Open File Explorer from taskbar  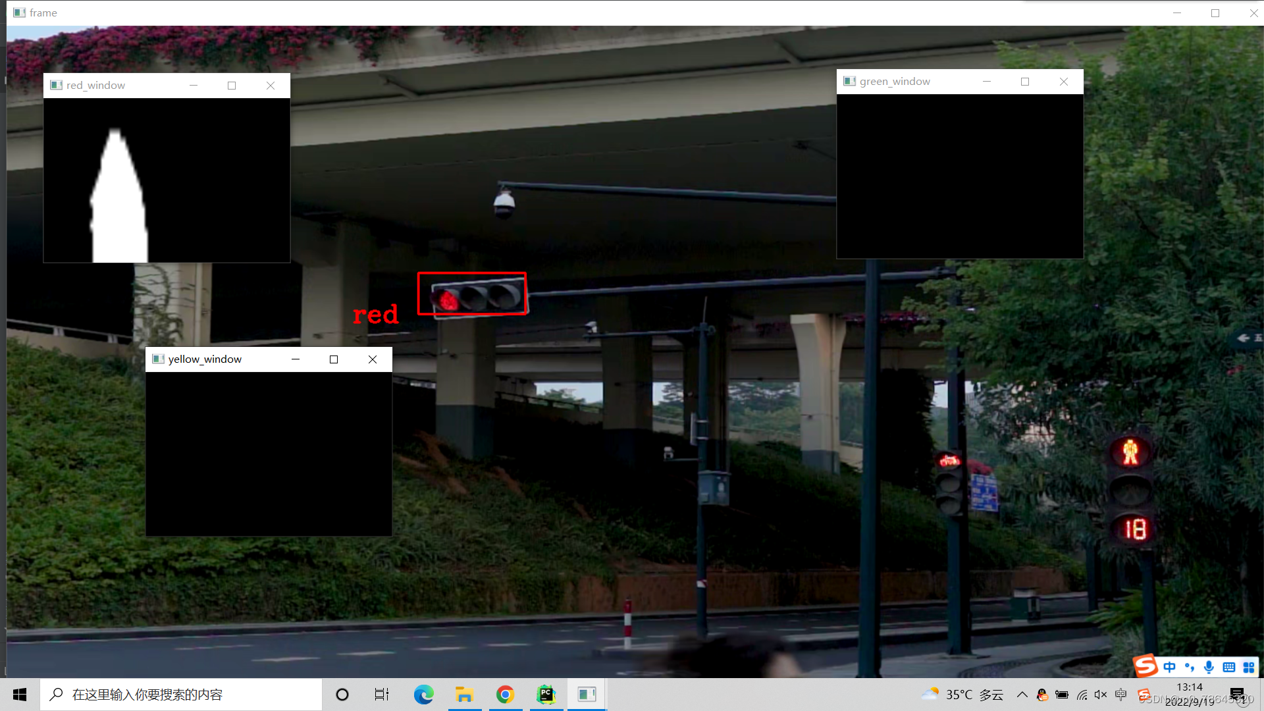[x=464, y=695]
